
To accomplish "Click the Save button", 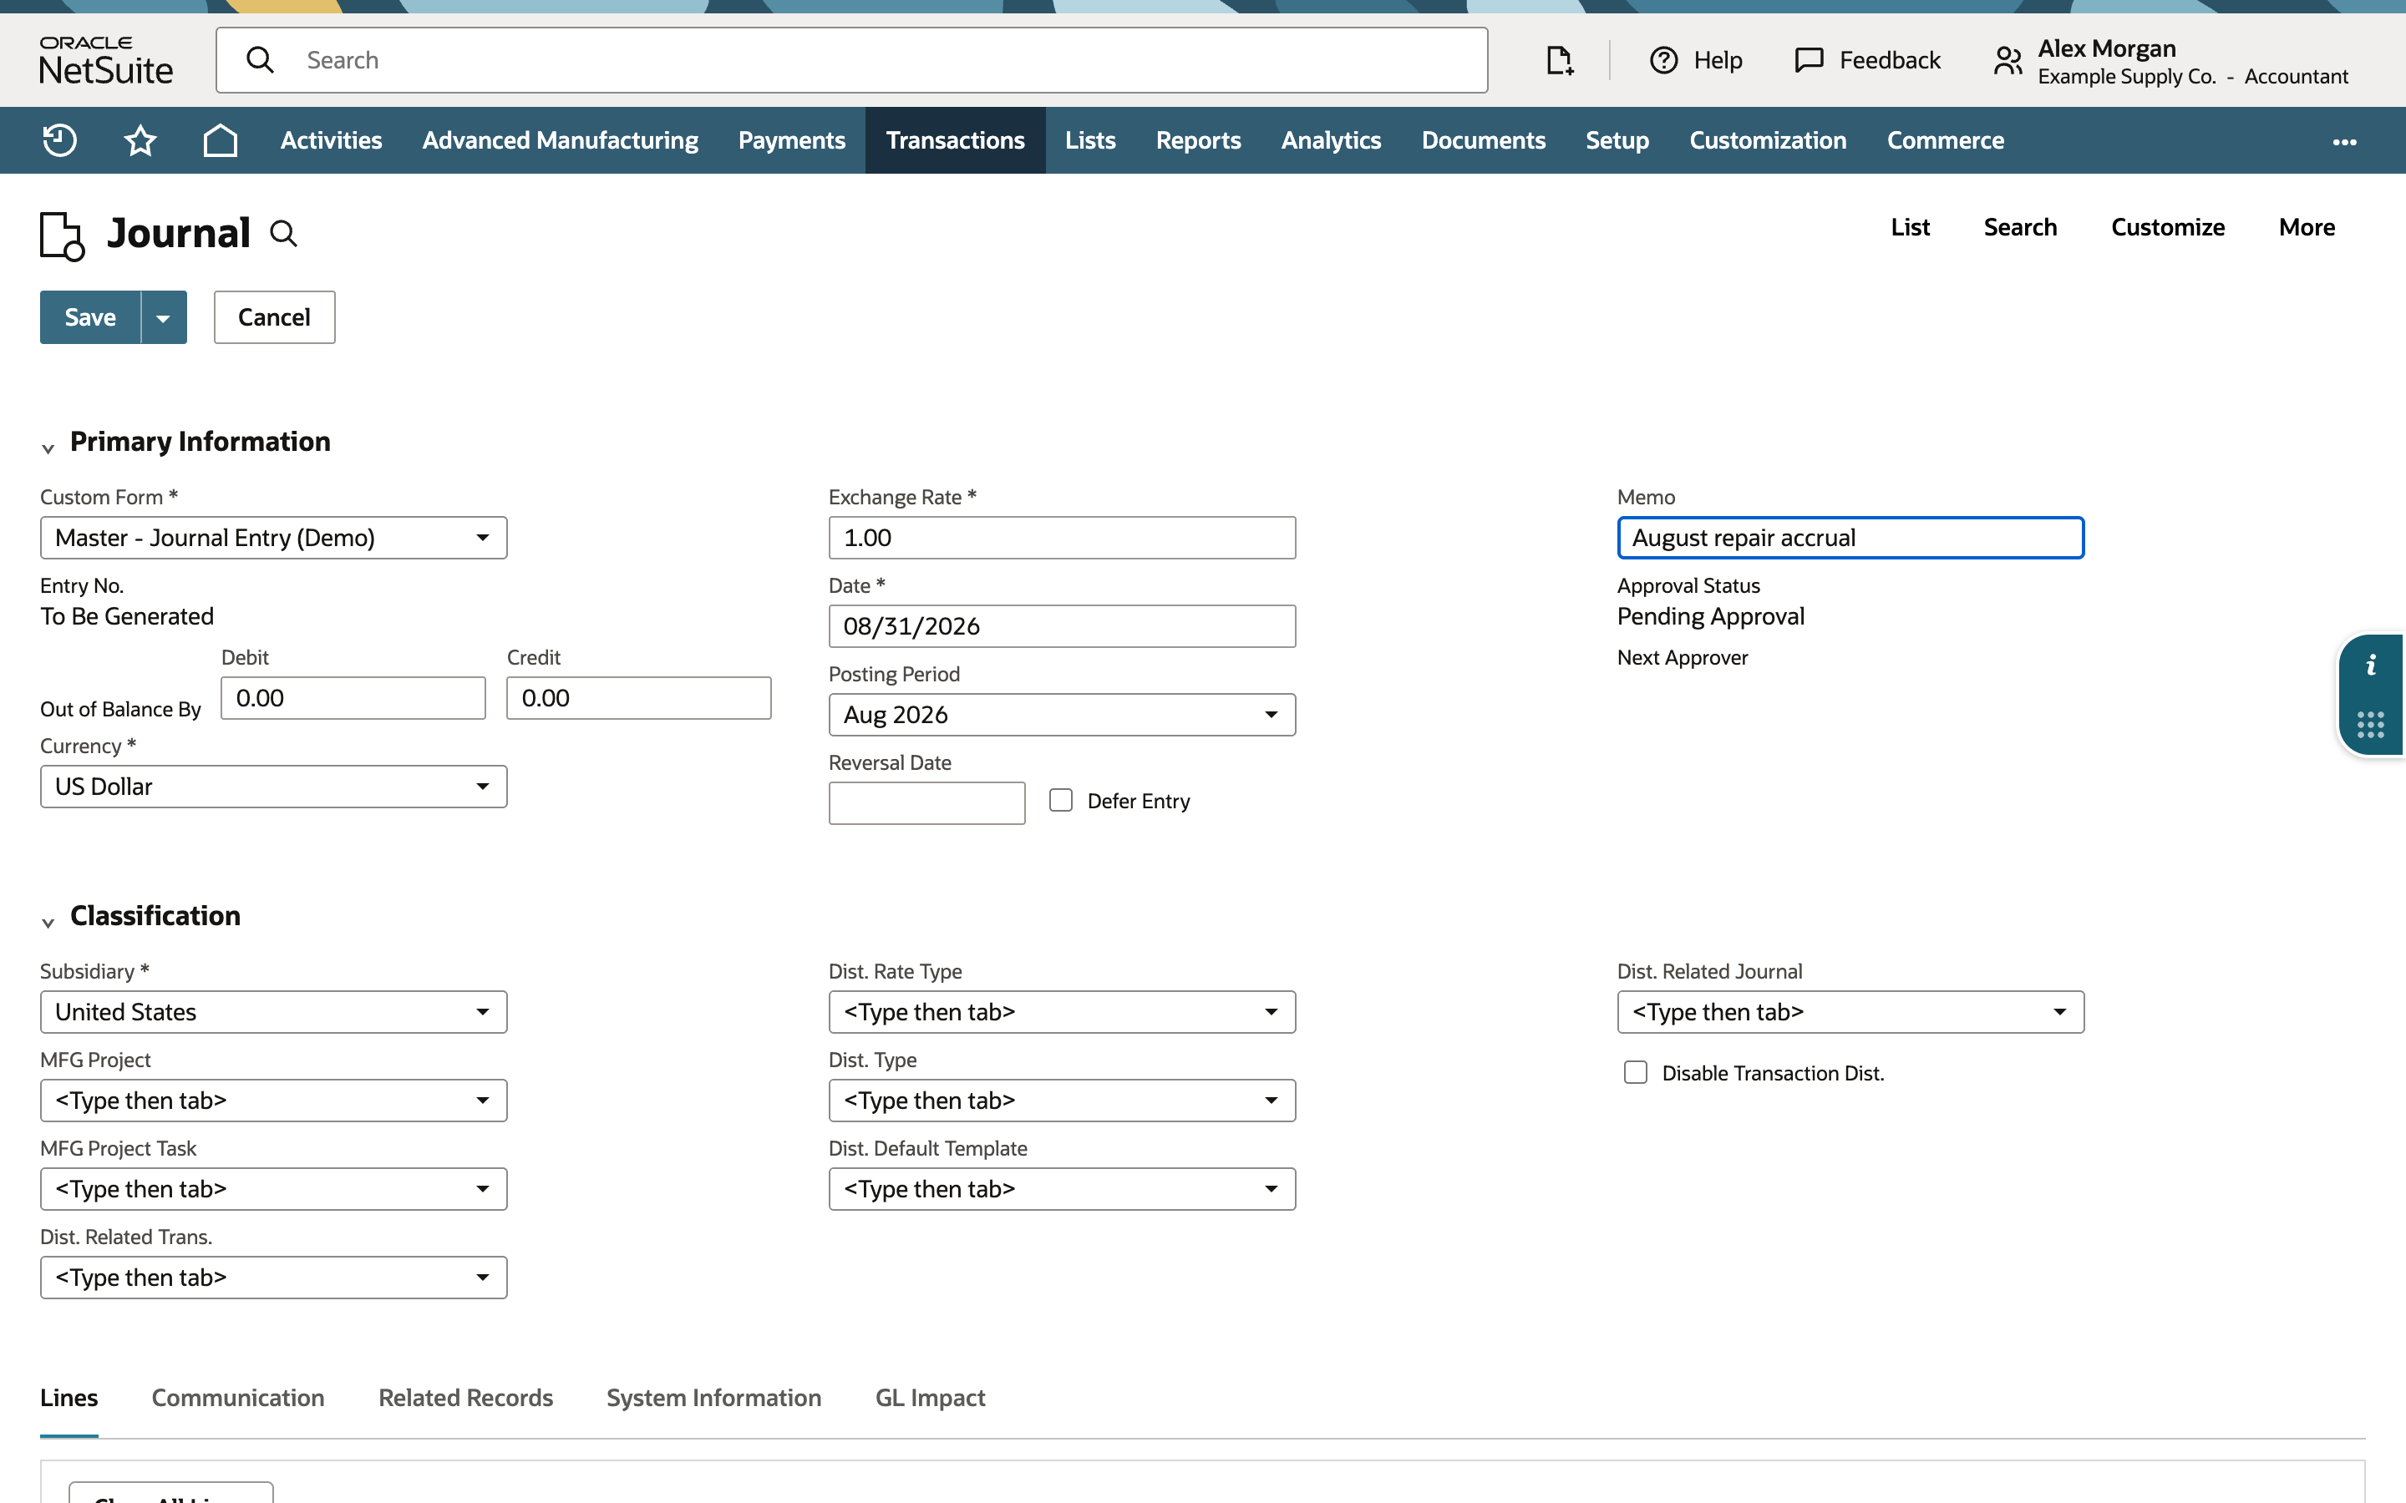I will (x=90, y=317).
